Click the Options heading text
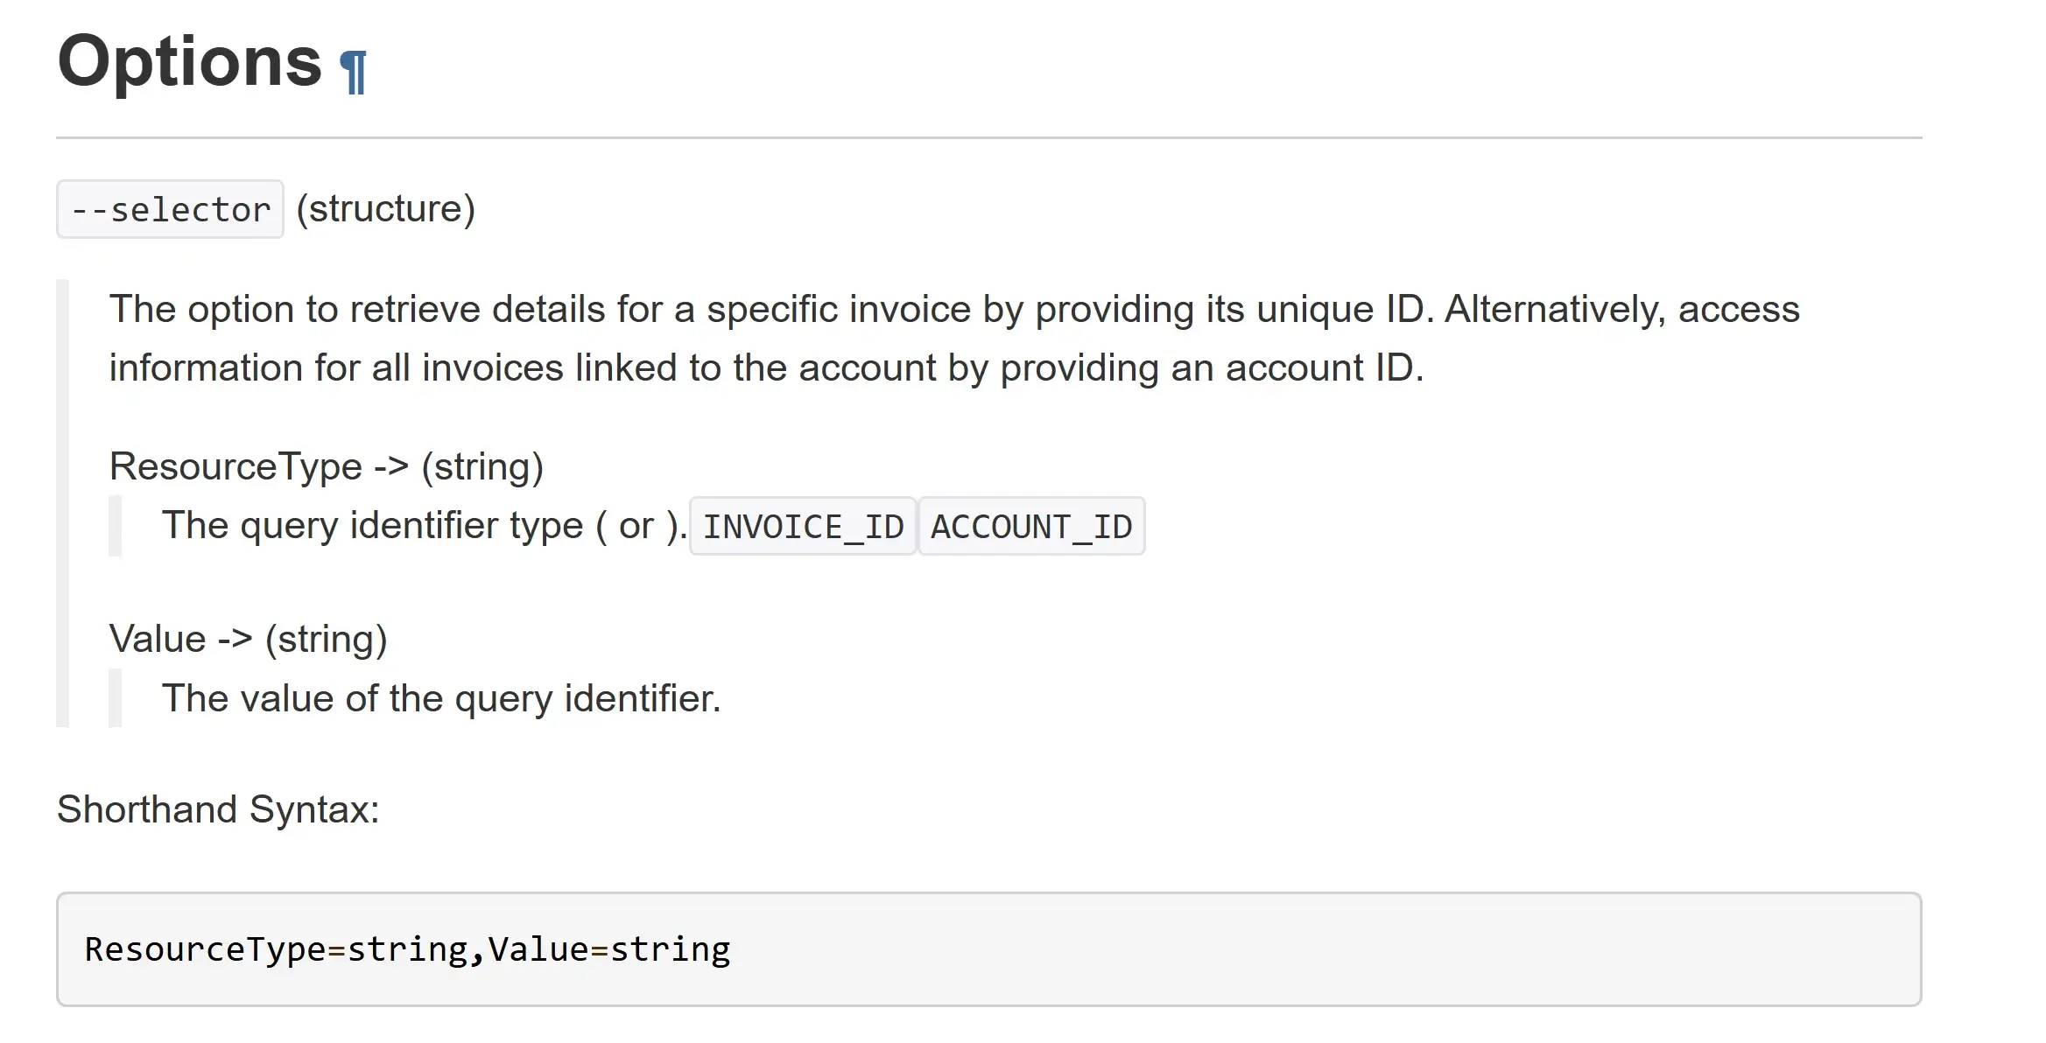The image size is (2046, 1043). (x=190, y=61)
